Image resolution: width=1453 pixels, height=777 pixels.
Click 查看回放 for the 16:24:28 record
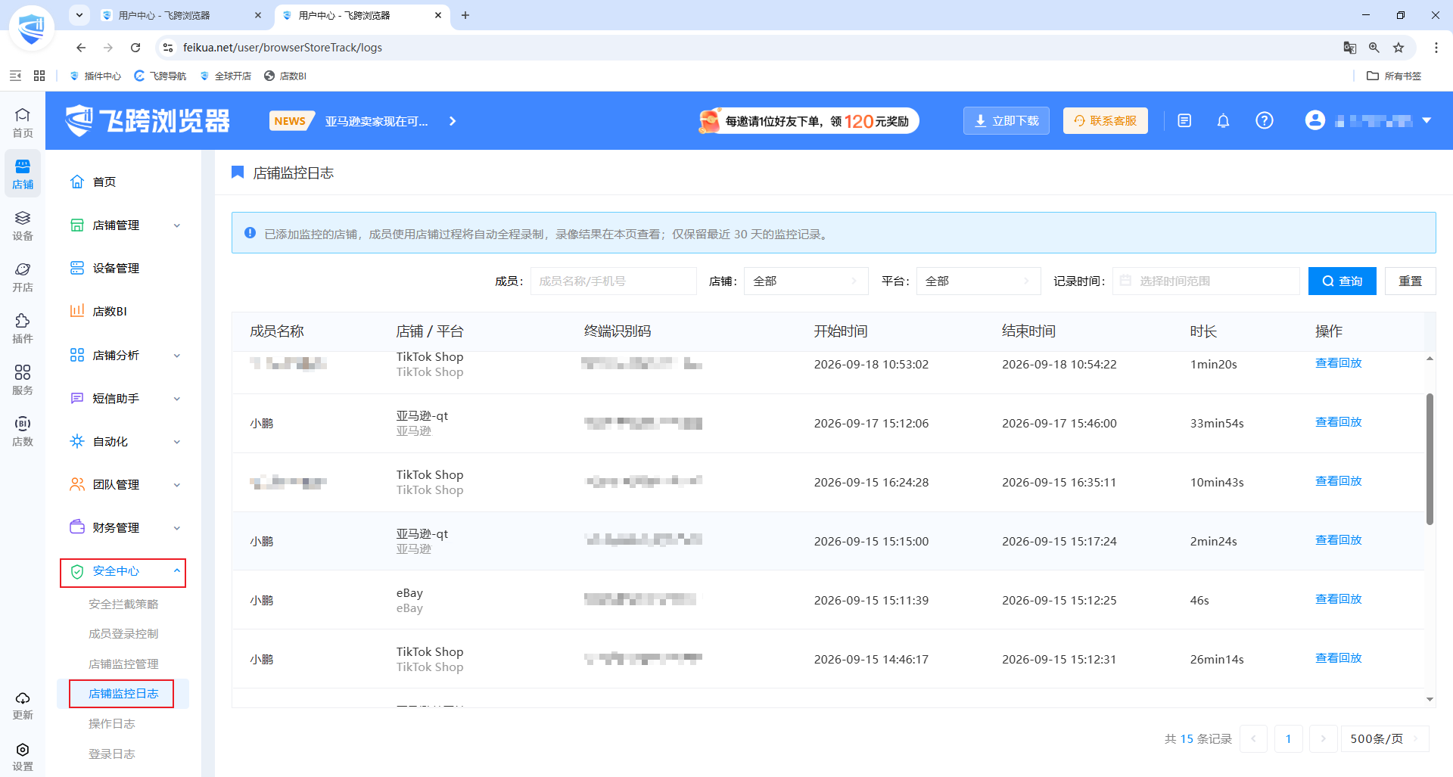coord(1338,481)
